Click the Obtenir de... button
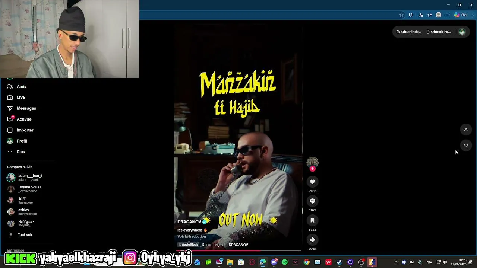Screen dimensions: 477x268 [x=409, y=32]
